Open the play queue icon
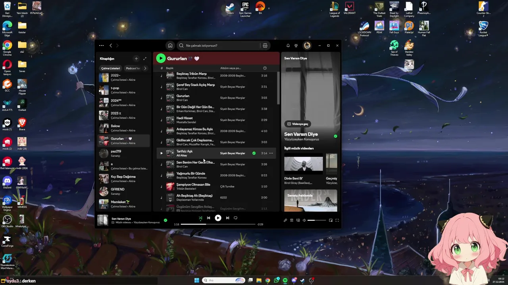 (x=292, y=220)
